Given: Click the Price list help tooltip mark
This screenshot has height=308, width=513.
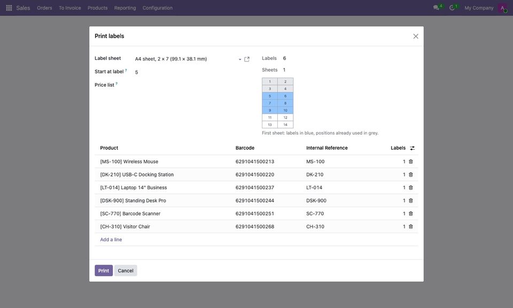Looking at the screenshot, I should click(x=116, y=83).
